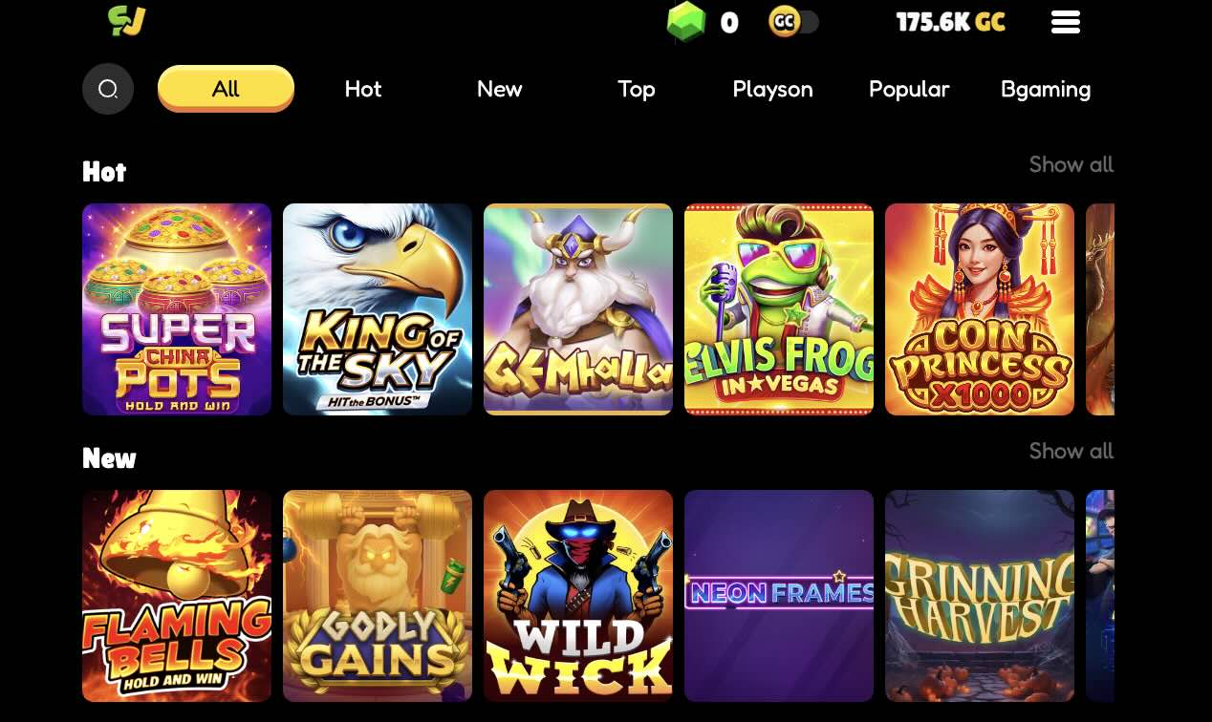Click the 175.6K GC balance

(x=950, y=22)
